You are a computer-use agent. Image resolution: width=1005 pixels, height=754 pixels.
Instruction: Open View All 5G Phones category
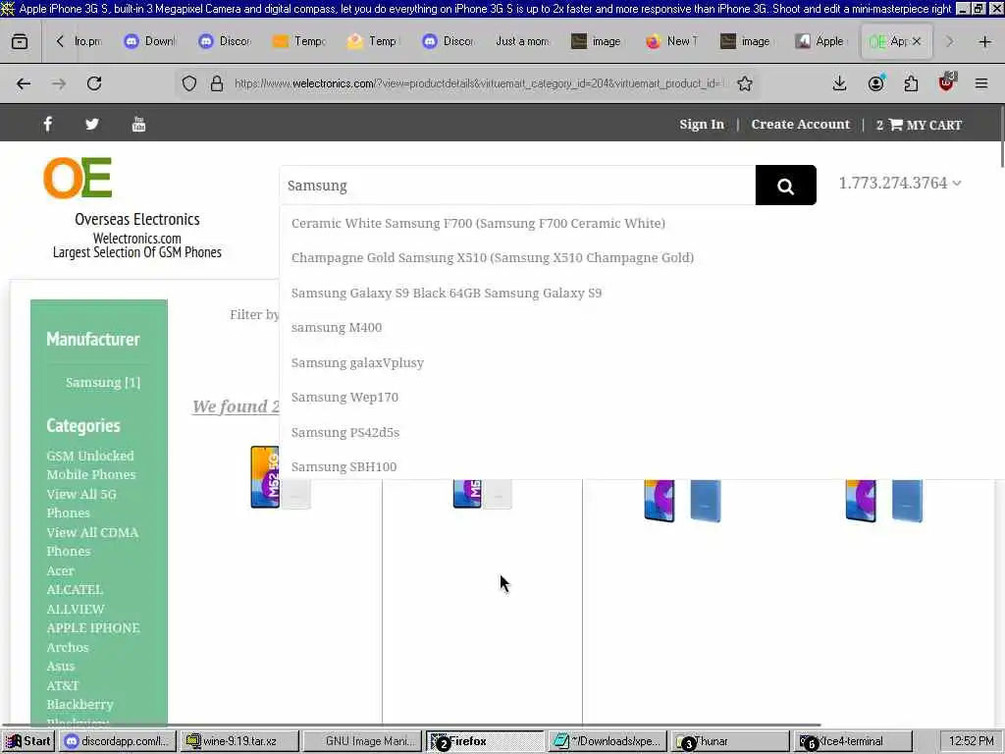click(x=81, y=504)
